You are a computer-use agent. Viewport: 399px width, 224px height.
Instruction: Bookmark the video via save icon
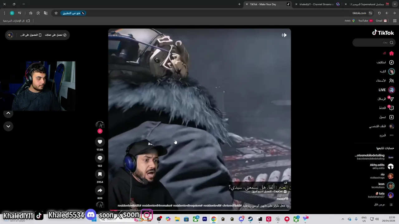100,174
